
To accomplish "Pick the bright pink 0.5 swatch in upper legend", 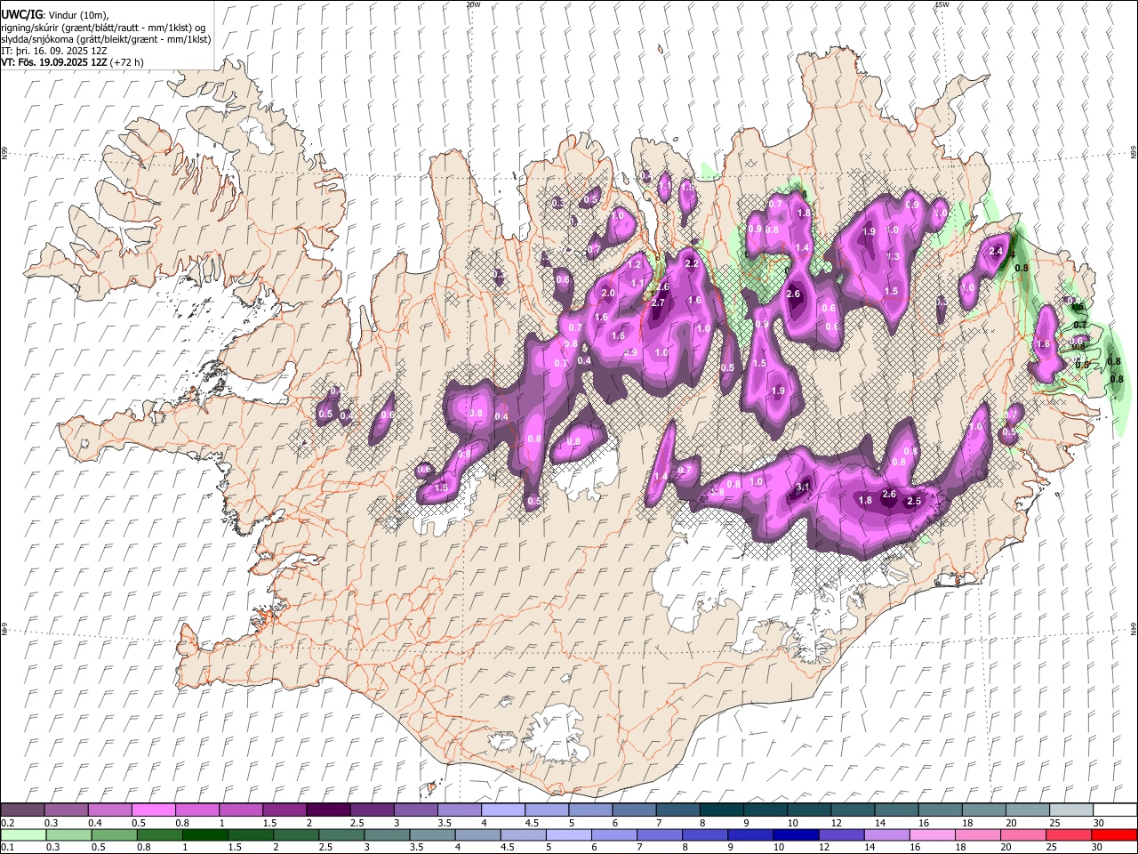I will [x=153, y=810].
